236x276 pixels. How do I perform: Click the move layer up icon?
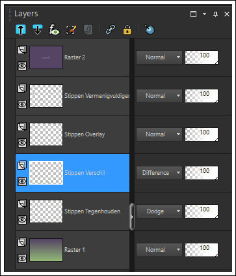click(x=21, y=29)
